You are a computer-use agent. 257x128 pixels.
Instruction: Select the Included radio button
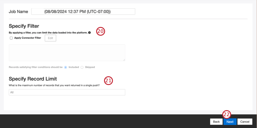click(66, 67)
